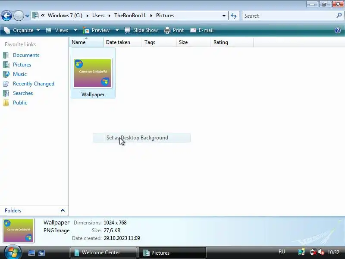Open Music from Favorite Links
This screenshot has height=259, width=345.
click(x=20, y=74)
